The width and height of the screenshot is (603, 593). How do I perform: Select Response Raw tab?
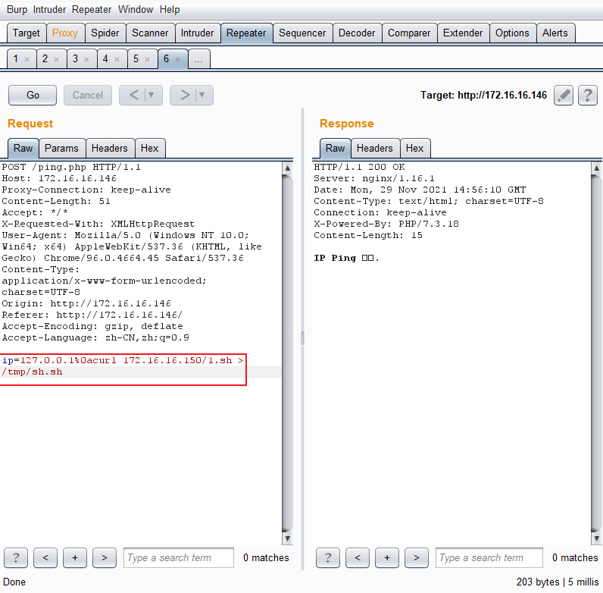[x=335, y=149]
